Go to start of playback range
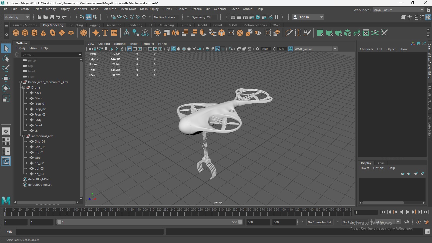This screenshot has height=243, width=432. click(383, 212)
